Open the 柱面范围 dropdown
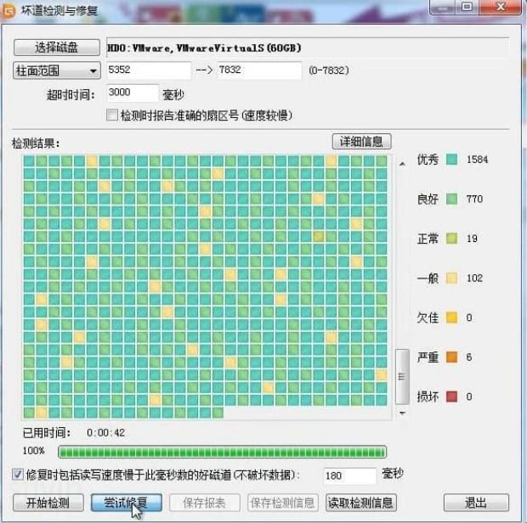 [x=56, y=70]
